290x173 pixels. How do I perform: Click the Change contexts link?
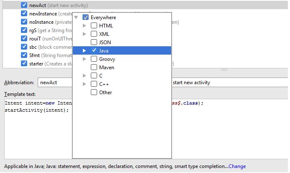(237, 166)
